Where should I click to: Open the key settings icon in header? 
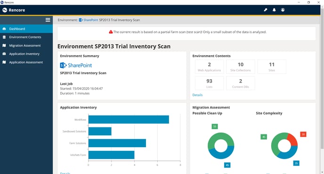click(266, 10)
